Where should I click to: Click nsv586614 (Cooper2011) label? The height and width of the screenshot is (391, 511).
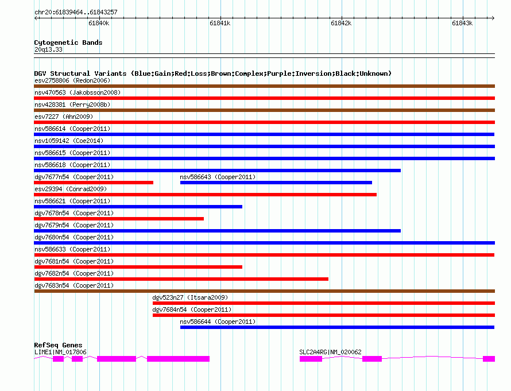click(x=72, y=129)
